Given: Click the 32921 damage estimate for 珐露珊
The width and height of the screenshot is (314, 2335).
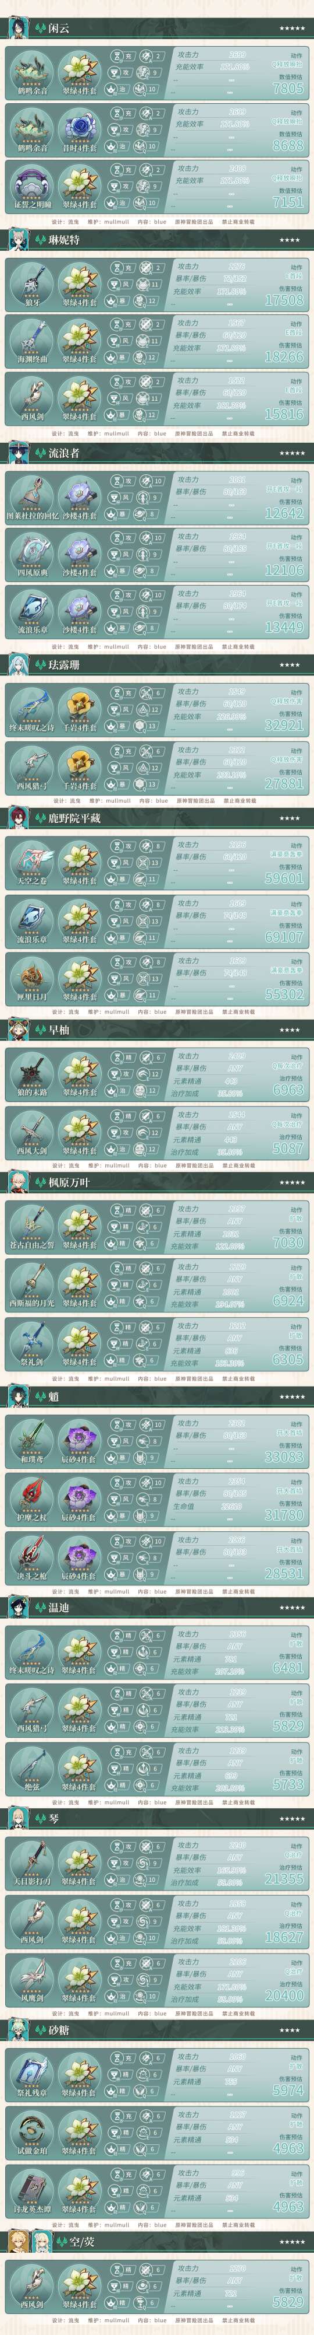Looking at the screenshot, I should coord(284,725).
